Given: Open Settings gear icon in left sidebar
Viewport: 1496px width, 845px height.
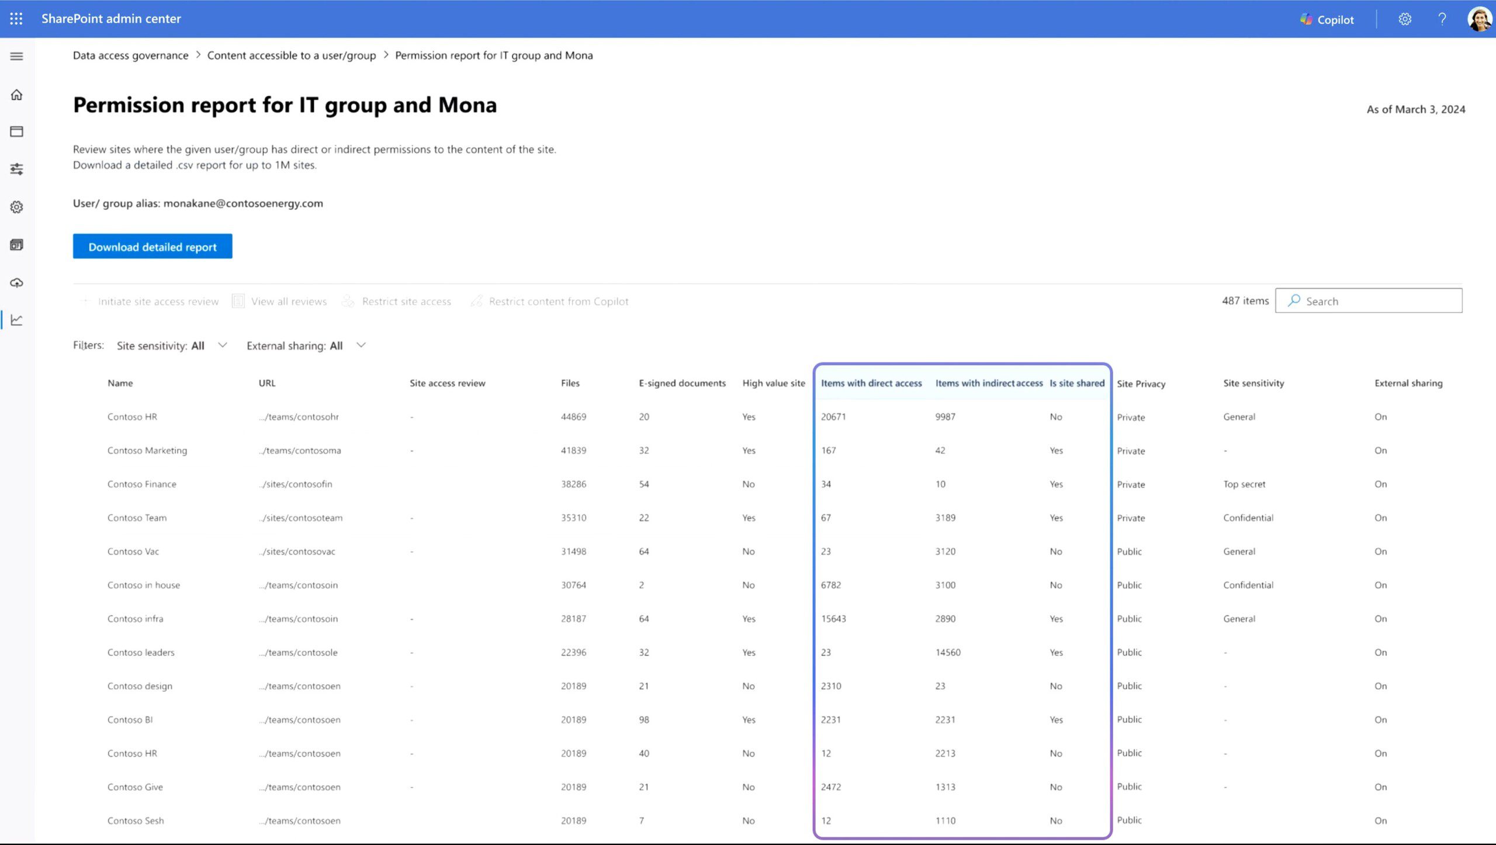Looking at the screenshot, I should click(x=16, y=207).
